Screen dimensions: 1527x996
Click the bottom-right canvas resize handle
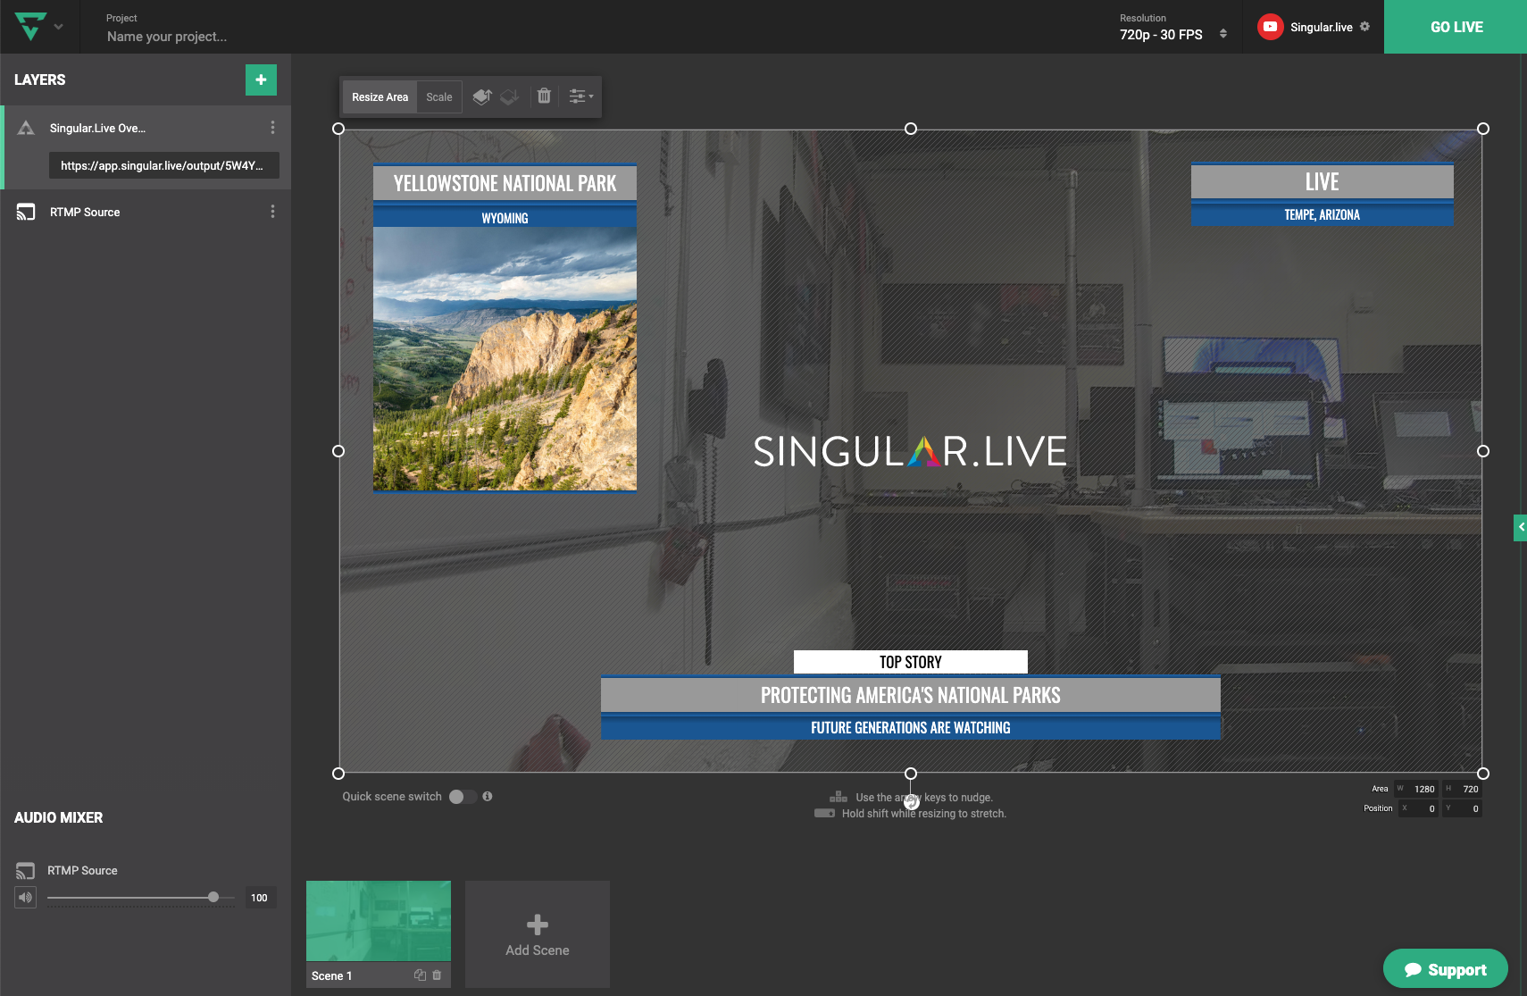pos(1483,774)
